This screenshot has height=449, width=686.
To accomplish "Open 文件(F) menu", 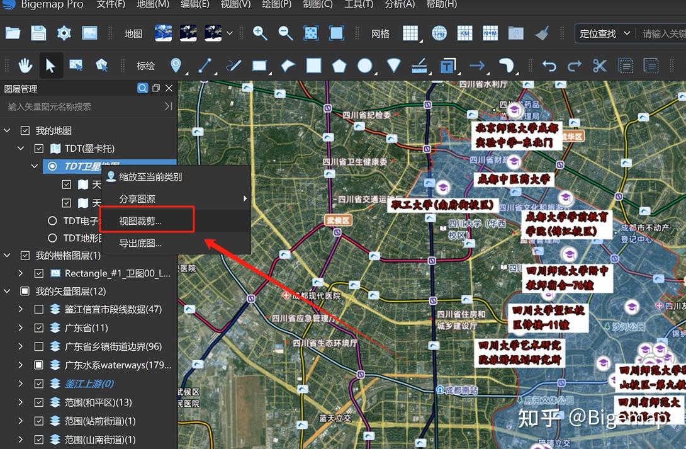I will (111, 4).
